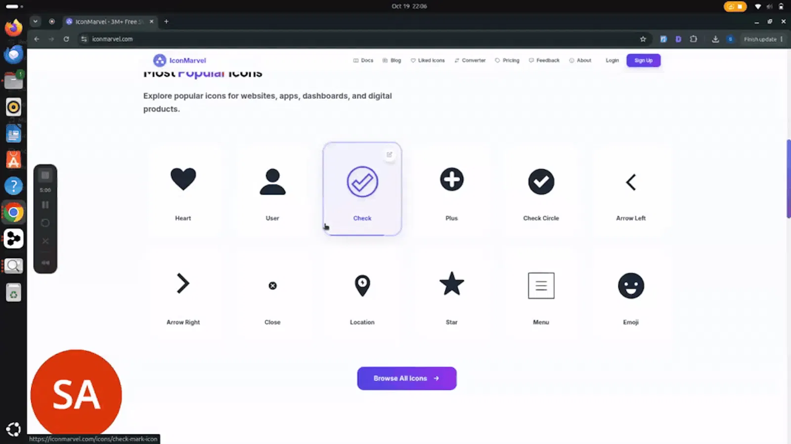
Task: Open the Check Circle icon card
Action: (x=541, y=189)
